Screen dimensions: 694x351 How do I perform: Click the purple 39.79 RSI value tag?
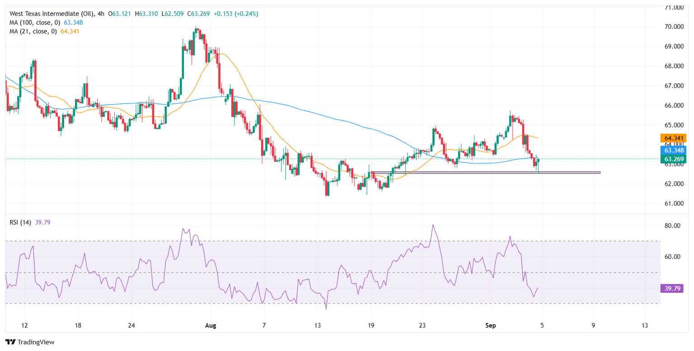674,288
